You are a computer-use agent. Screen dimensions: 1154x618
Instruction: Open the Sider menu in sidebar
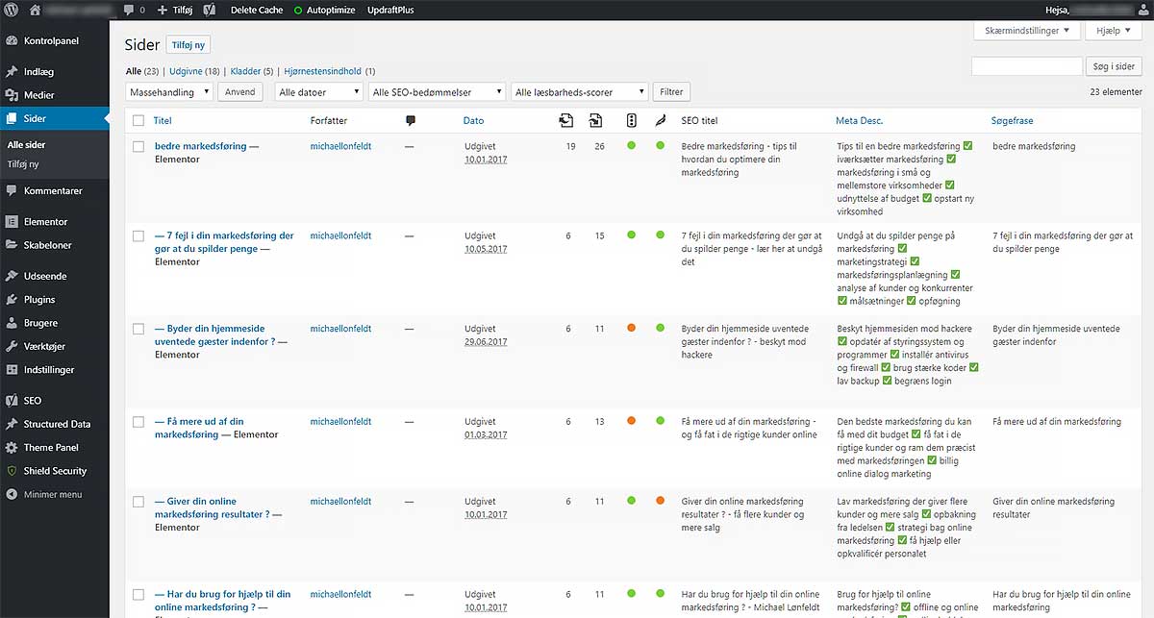click(x=55, y=118)
